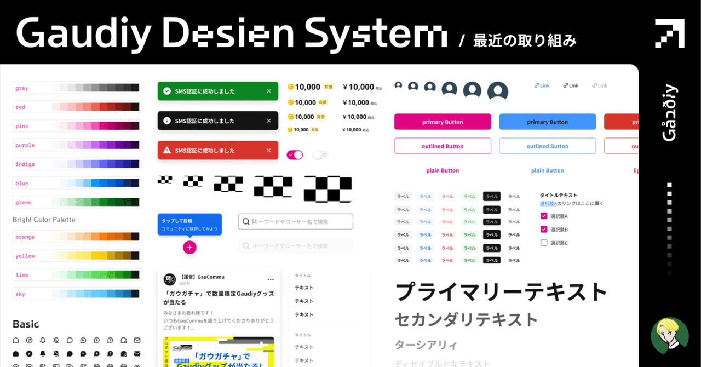Click the blue タップして投稿 tooltip
Viewport: 701px width, 367px height.
point(189,225)
